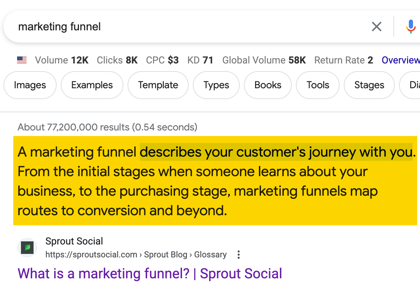Select the Tools suggestion chip
The image size is (420, 286).
317,85
